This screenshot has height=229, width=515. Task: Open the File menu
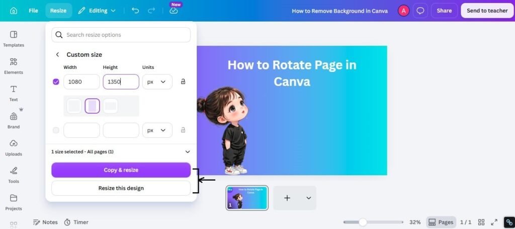(33, 11)
